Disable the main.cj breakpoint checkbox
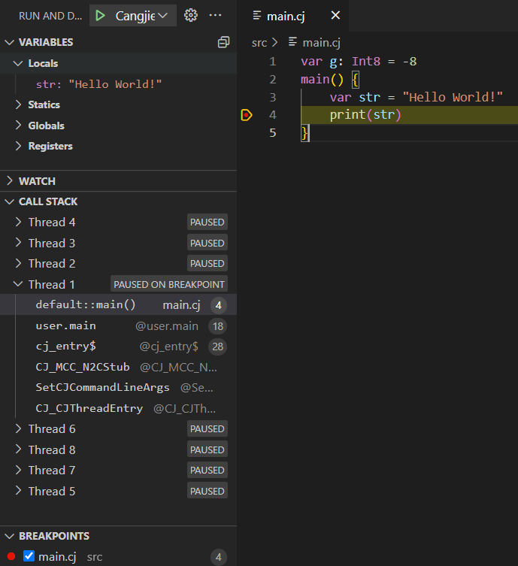Image resolution: width=518 pixels, height=566 pixels. click(29, 557)
